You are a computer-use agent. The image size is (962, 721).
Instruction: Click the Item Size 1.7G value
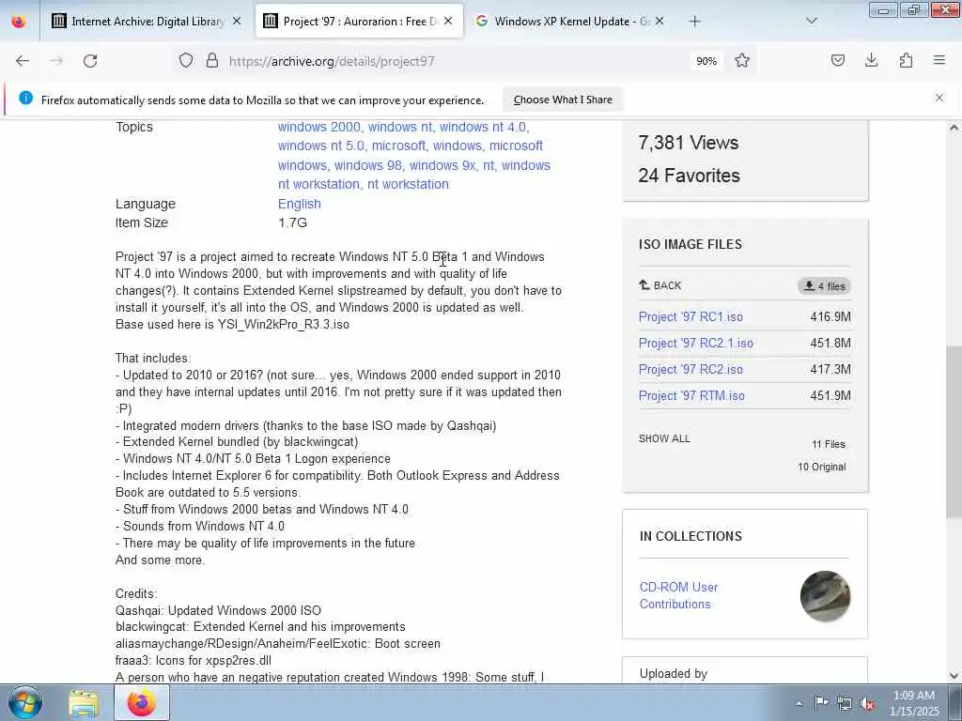click(293, 222)
